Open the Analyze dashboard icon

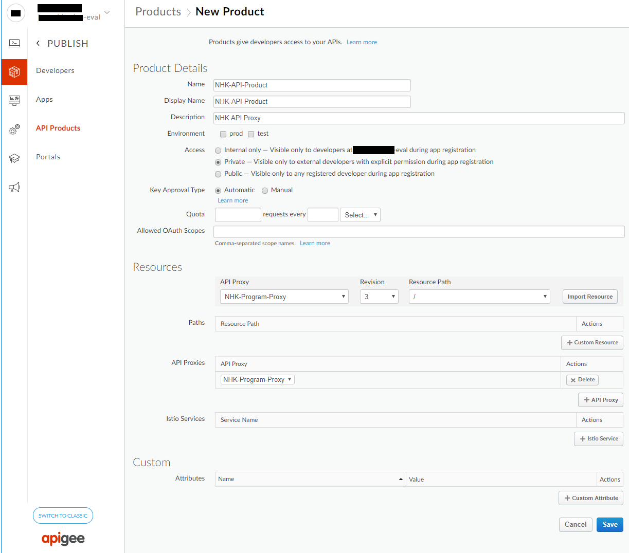[14, 101]
